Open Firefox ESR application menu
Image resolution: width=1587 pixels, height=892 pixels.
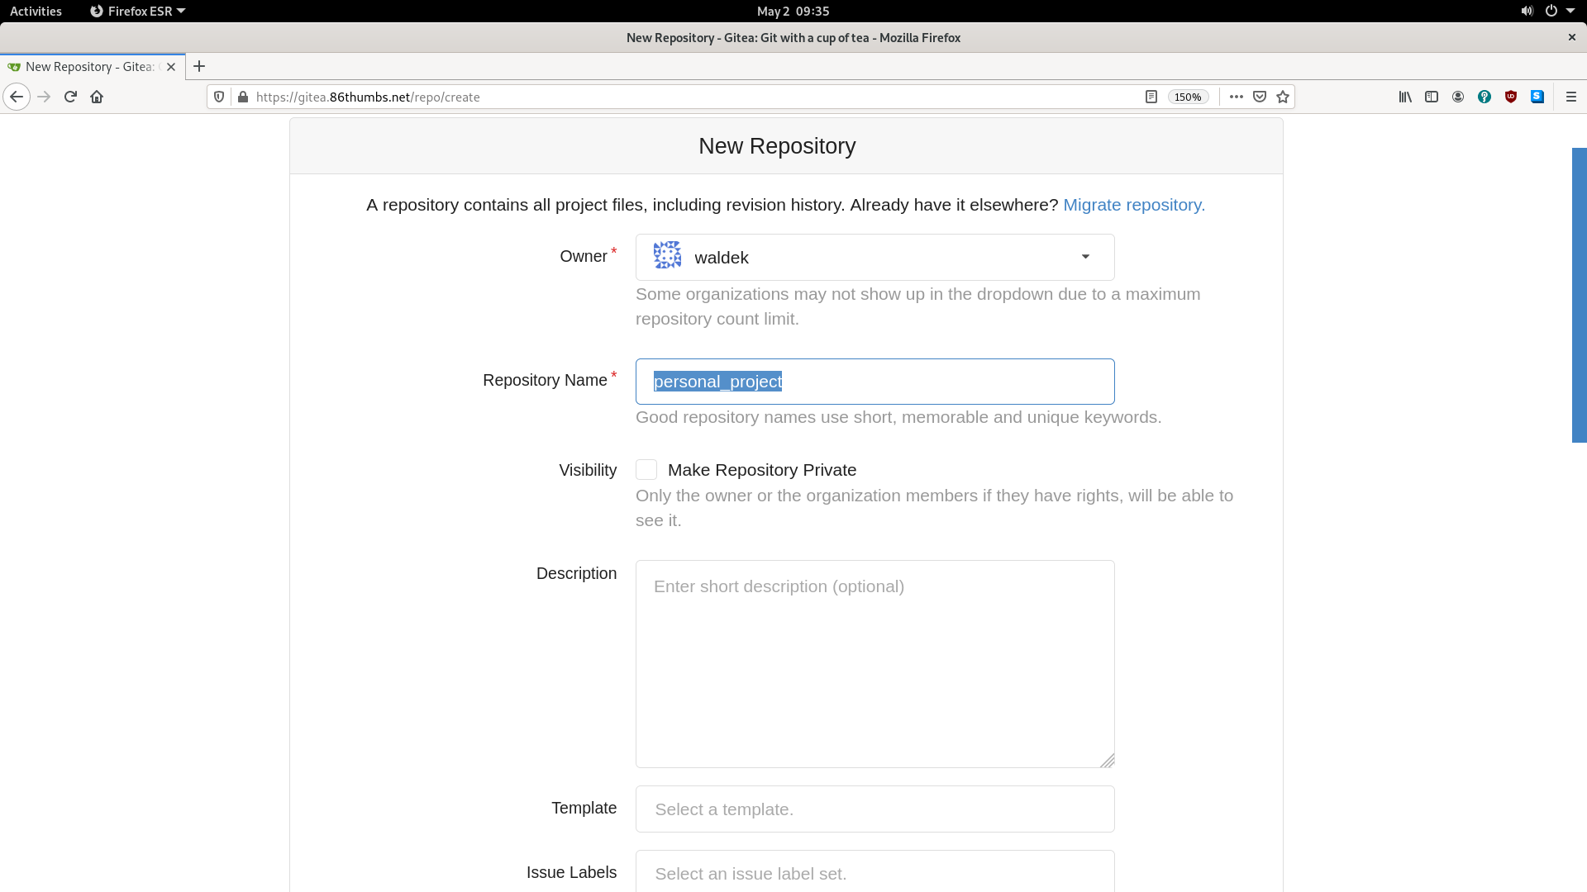[137, 11]
